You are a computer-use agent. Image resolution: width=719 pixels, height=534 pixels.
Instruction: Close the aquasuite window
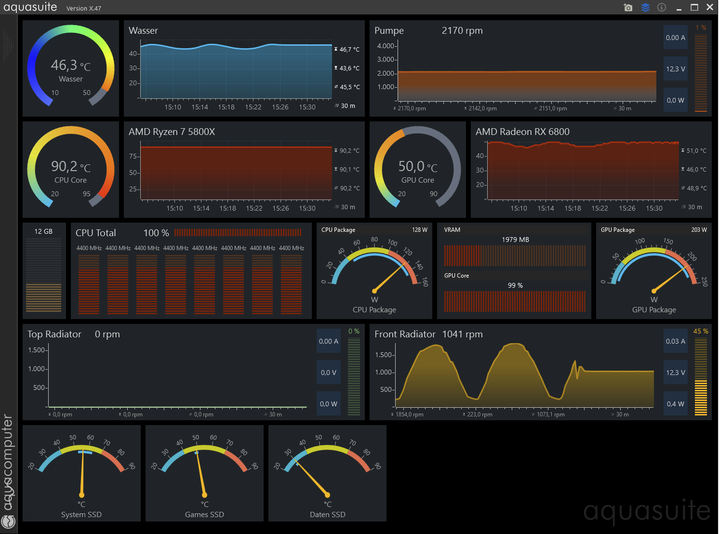[x=710, y=7]
